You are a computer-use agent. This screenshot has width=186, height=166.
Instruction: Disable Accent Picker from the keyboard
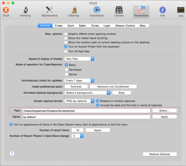(x=66, y=46)
